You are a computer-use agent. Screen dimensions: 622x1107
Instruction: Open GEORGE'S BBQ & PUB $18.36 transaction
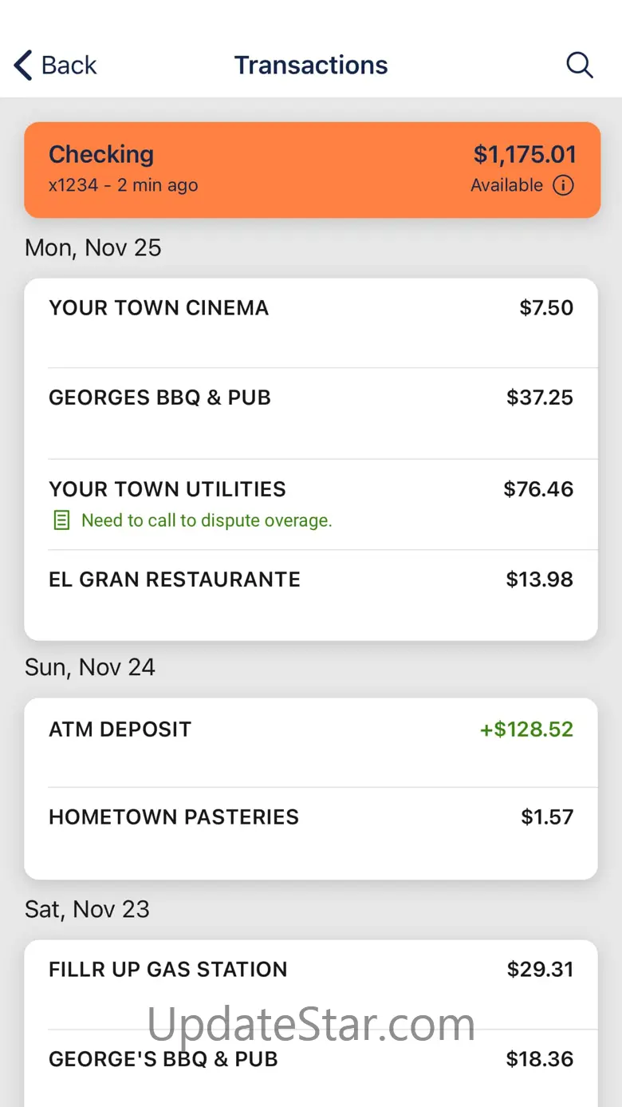311,1068
